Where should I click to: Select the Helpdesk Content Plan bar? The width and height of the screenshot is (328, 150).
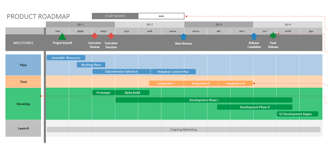point(173,72)
